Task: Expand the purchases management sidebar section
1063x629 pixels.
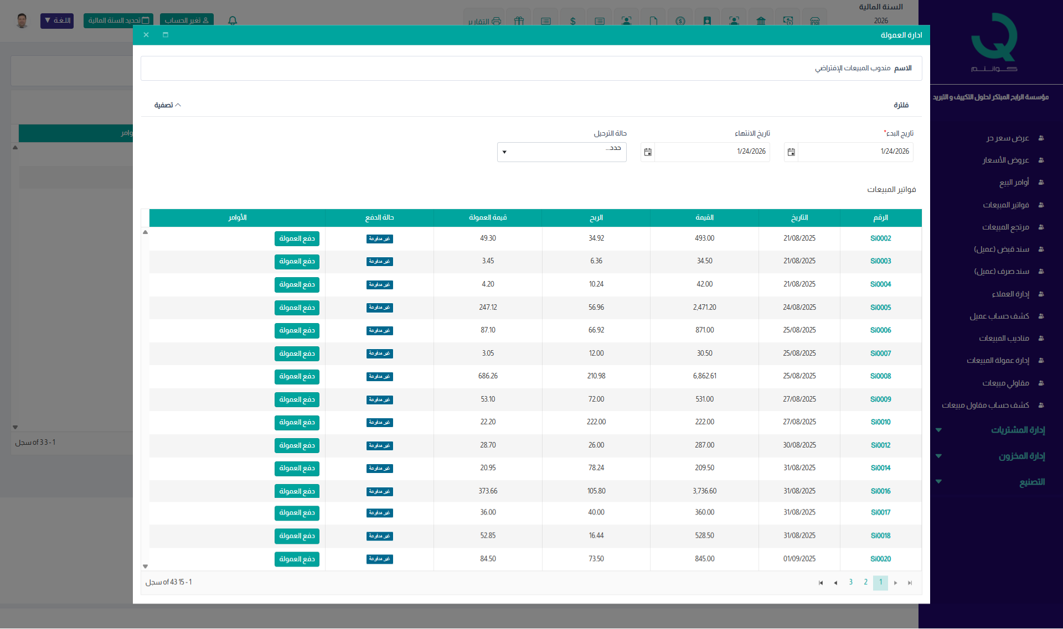Action: click(1018, 430)
